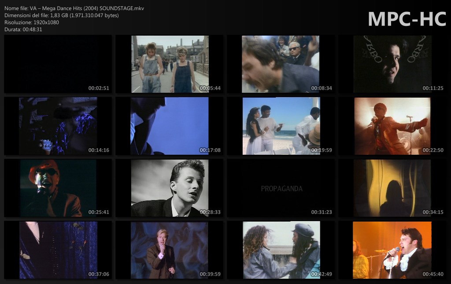The width and height of the screenshot is (451, 284).
Task: Select the black-and-white thumbnail at 00:28:33
Action: click(x=170, y=188)
